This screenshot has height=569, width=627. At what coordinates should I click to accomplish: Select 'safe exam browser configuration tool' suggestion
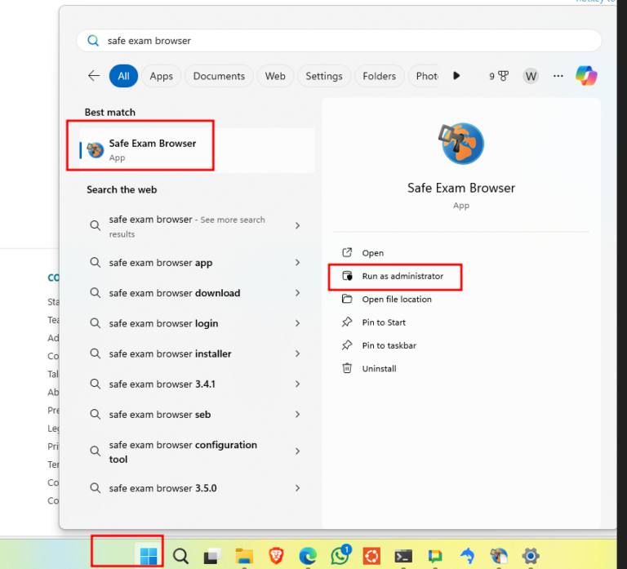[x=195, y=451]
